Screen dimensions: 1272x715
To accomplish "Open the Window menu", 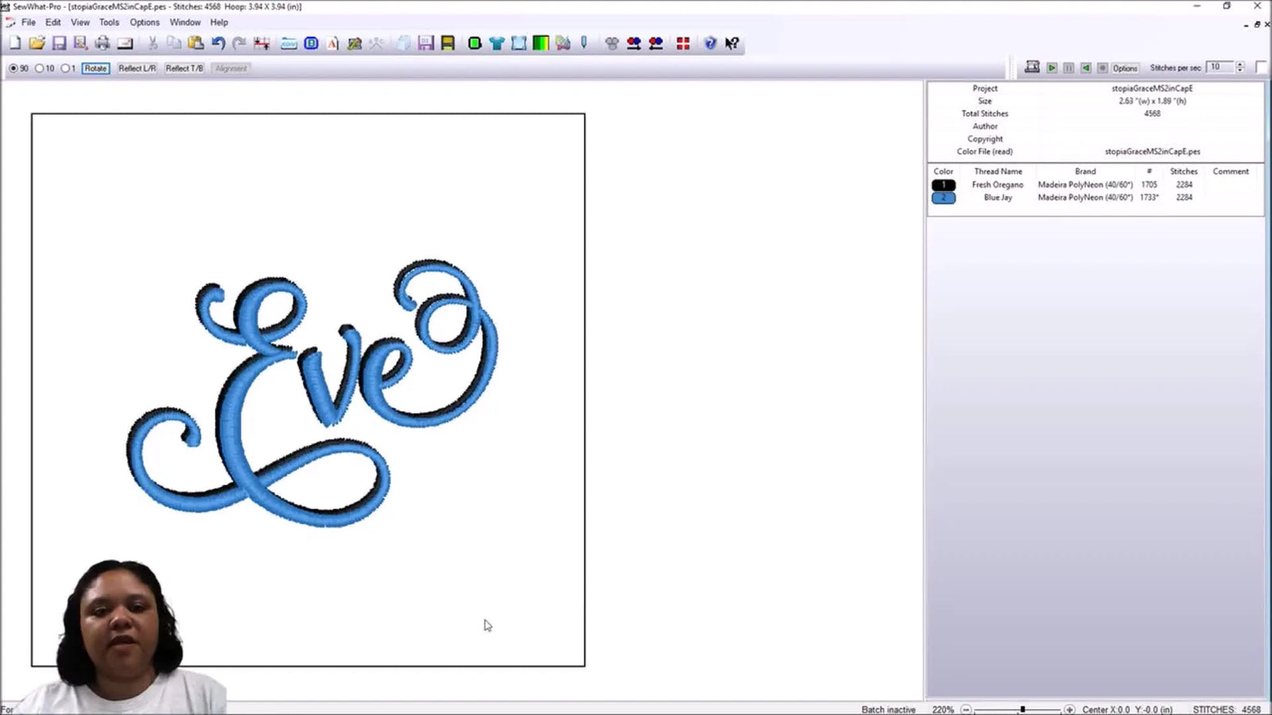I will point(185,22).
